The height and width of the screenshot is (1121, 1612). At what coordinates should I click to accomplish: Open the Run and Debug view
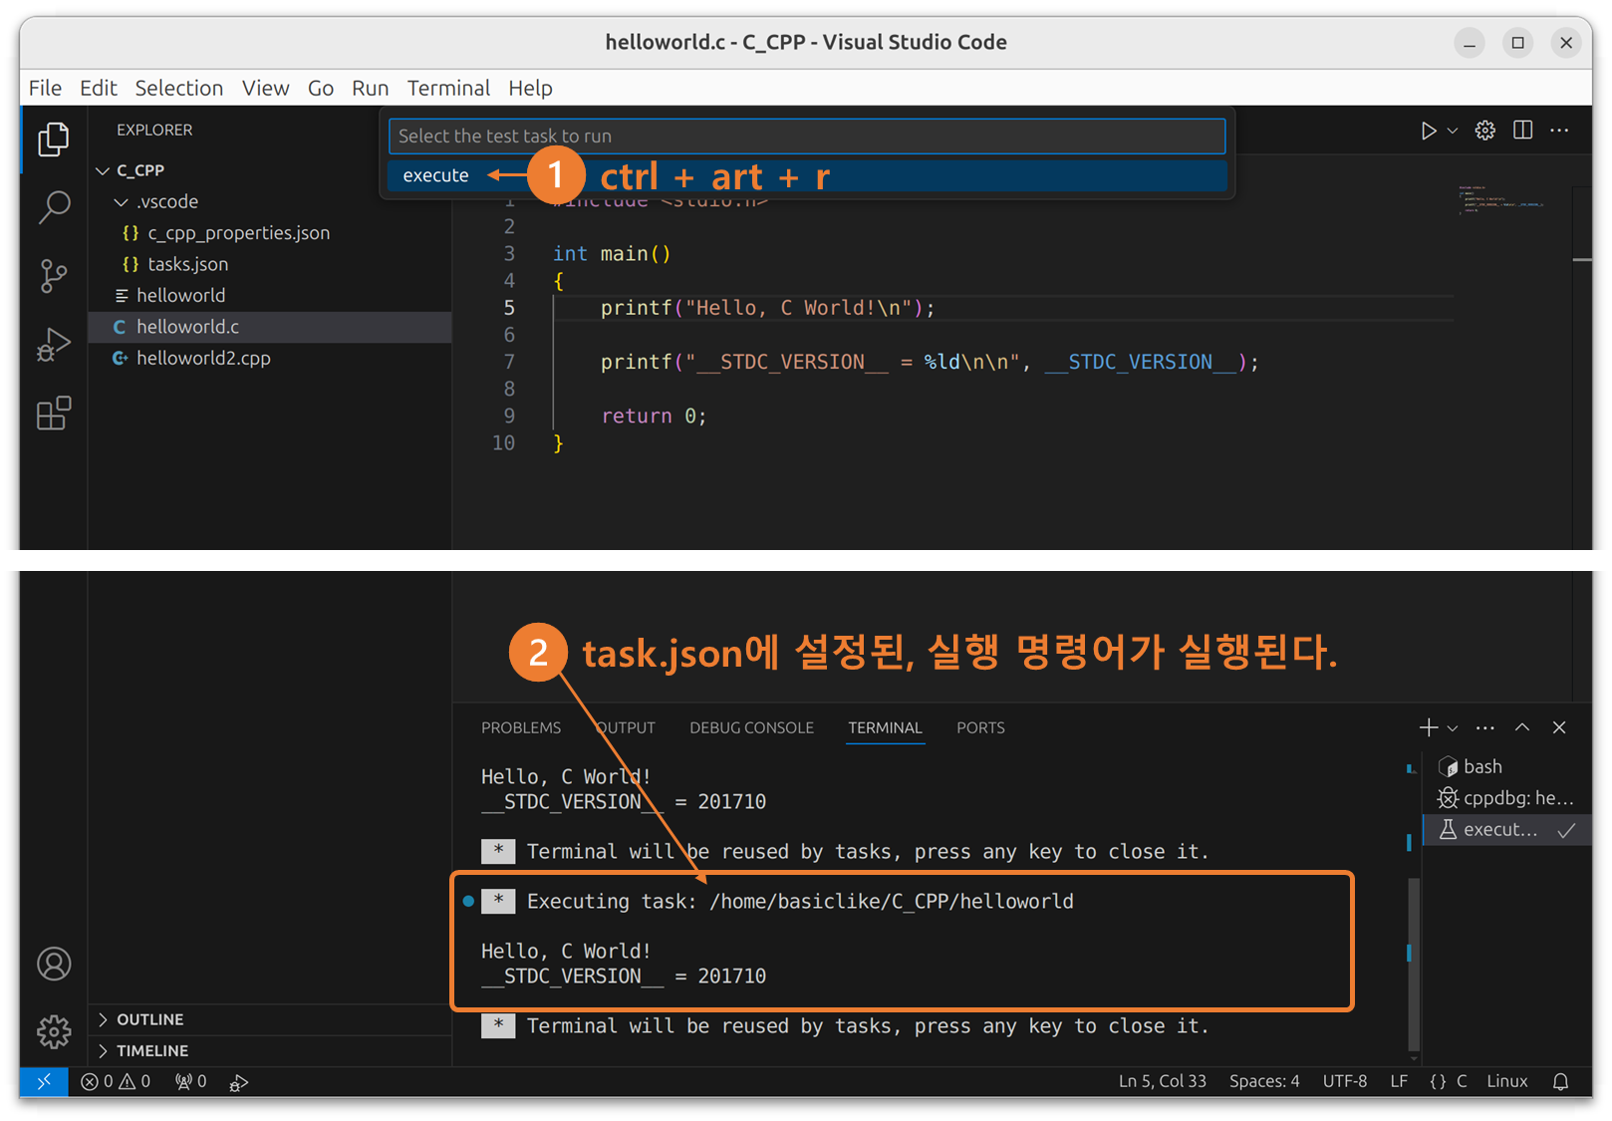(54, 345)
